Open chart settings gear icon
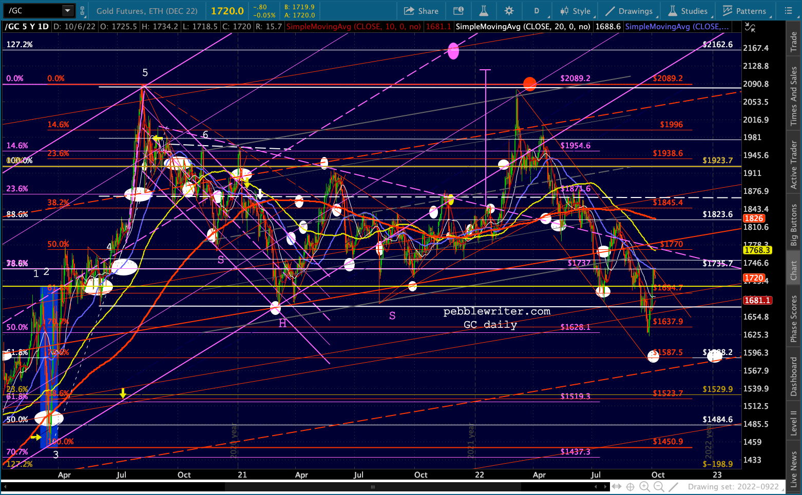The height and width of the screenshot is (495, 802). 509,11
